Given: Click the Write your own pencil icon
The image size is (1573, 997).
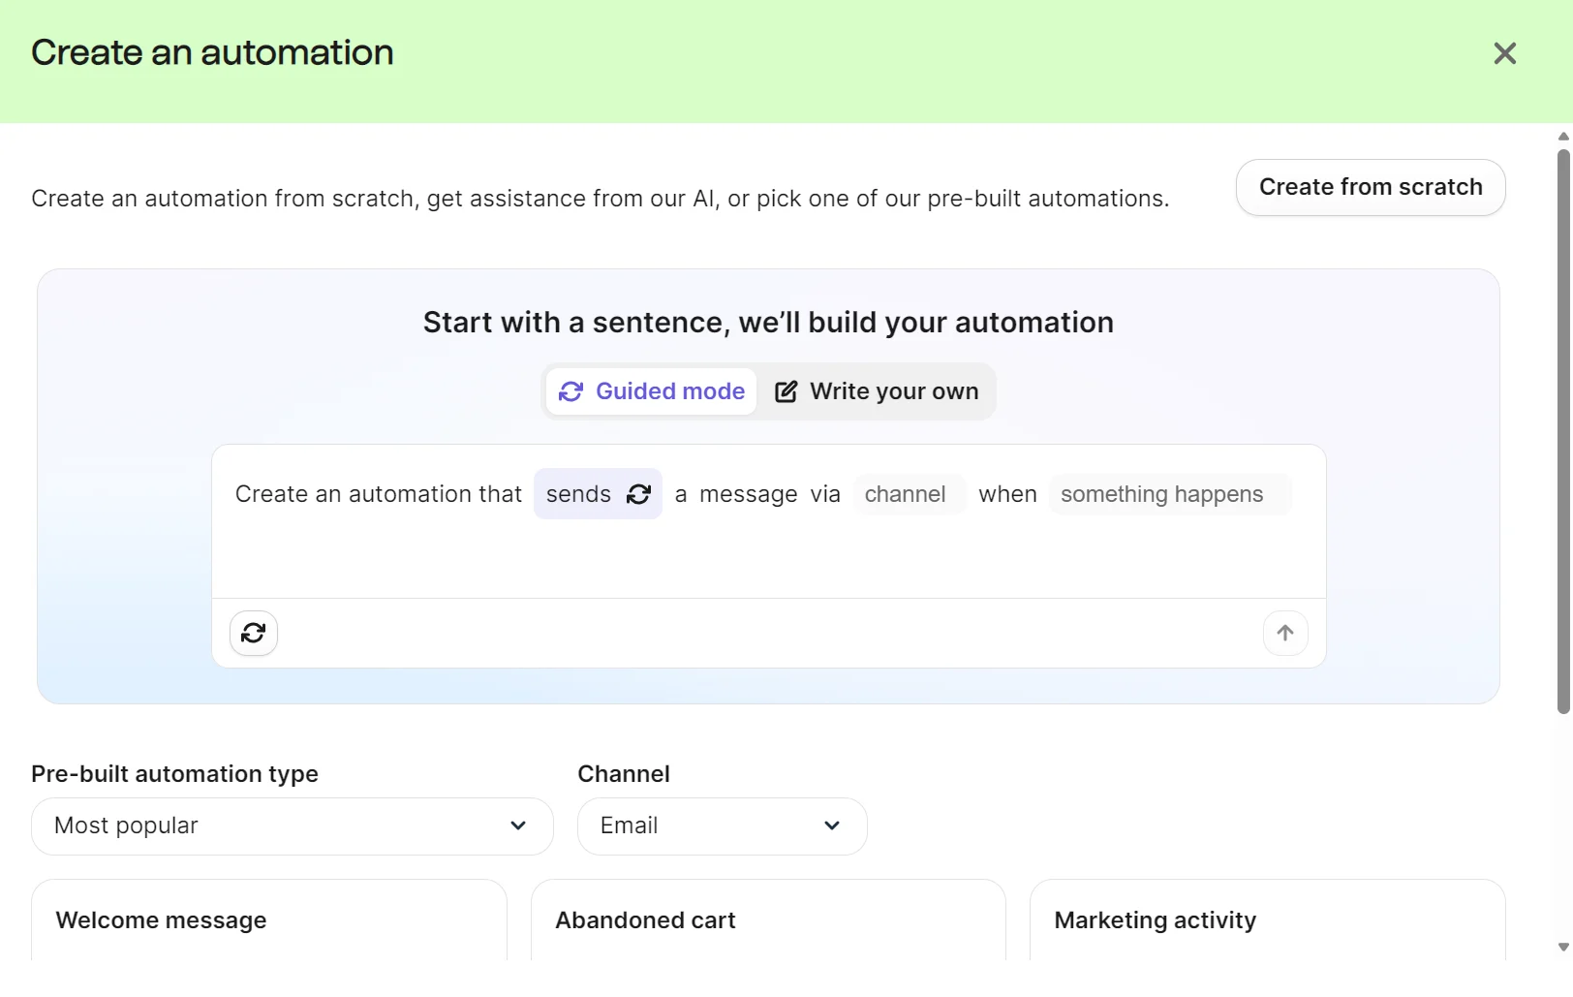Looking at the screenshot, I should (x=786, y=391).
